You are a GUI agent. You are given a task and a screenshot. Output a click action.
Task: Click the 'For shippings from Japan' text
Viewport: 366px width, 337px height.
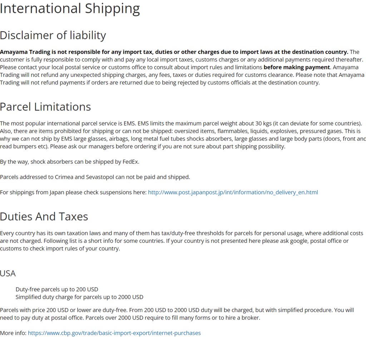[73, 192]
